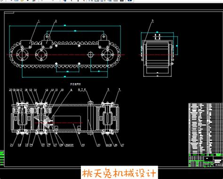
Task: Click part number 1 balloon label
Action: [39, 21]
